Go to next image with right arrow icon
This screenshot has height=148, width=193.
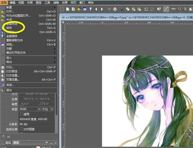pyautogui.click(x=102, y=9)
